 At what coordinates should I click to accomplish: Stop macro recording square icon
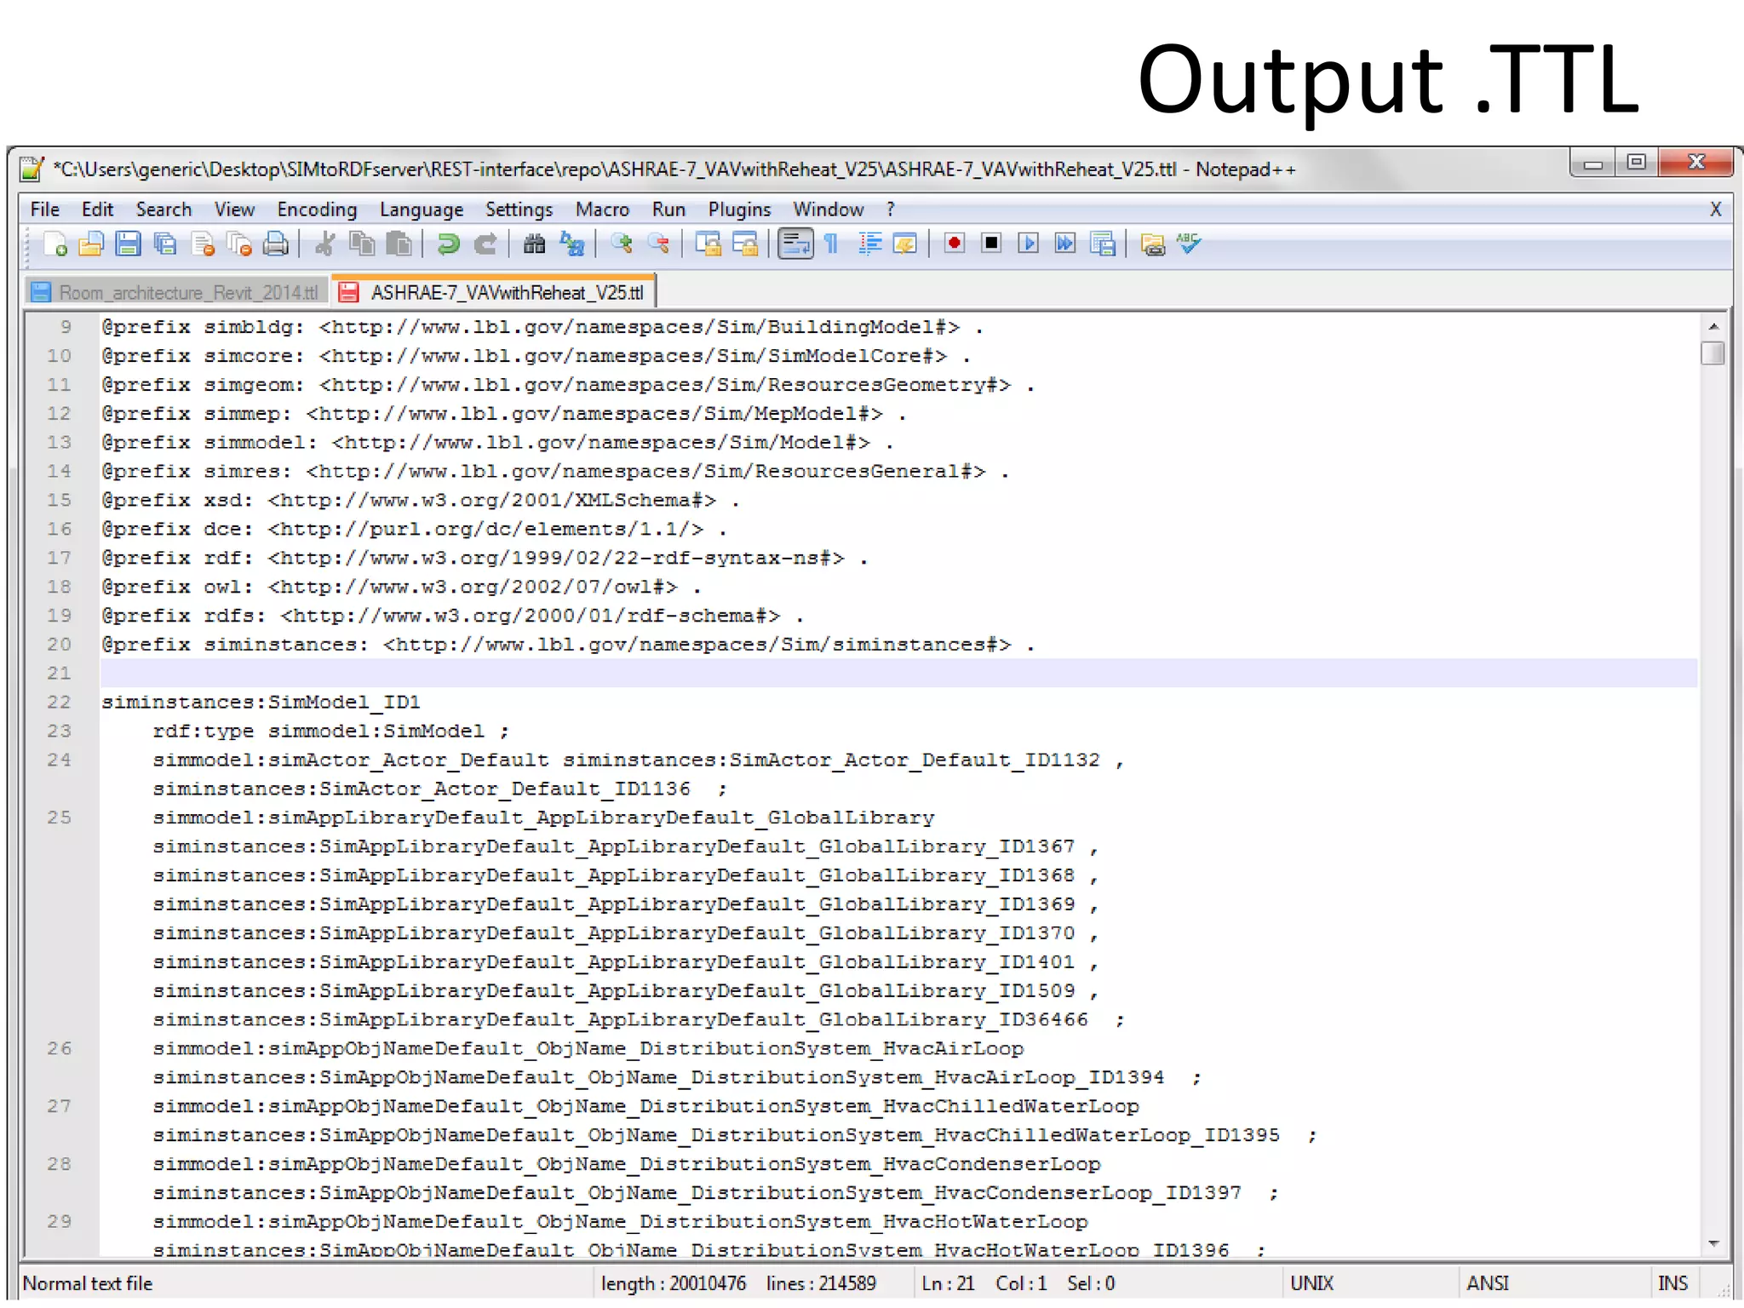991,244
